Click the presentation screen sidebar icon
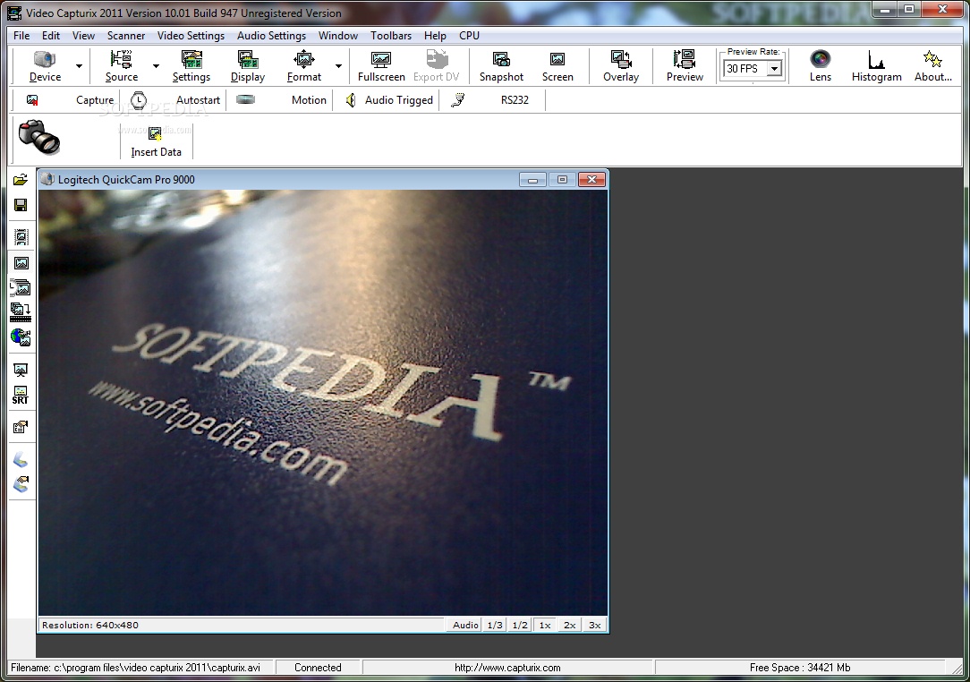The height and width of the screenshot is (682, 970). pyautogui.click(x=21, y=370)
